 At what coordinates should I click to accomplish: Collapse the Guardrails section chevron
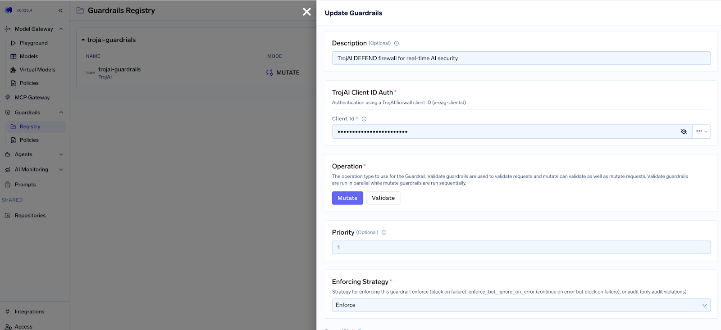click(61, 113)
